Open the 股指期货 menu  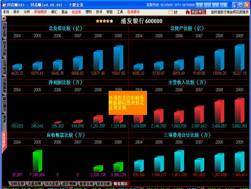(x=41, y=12)
